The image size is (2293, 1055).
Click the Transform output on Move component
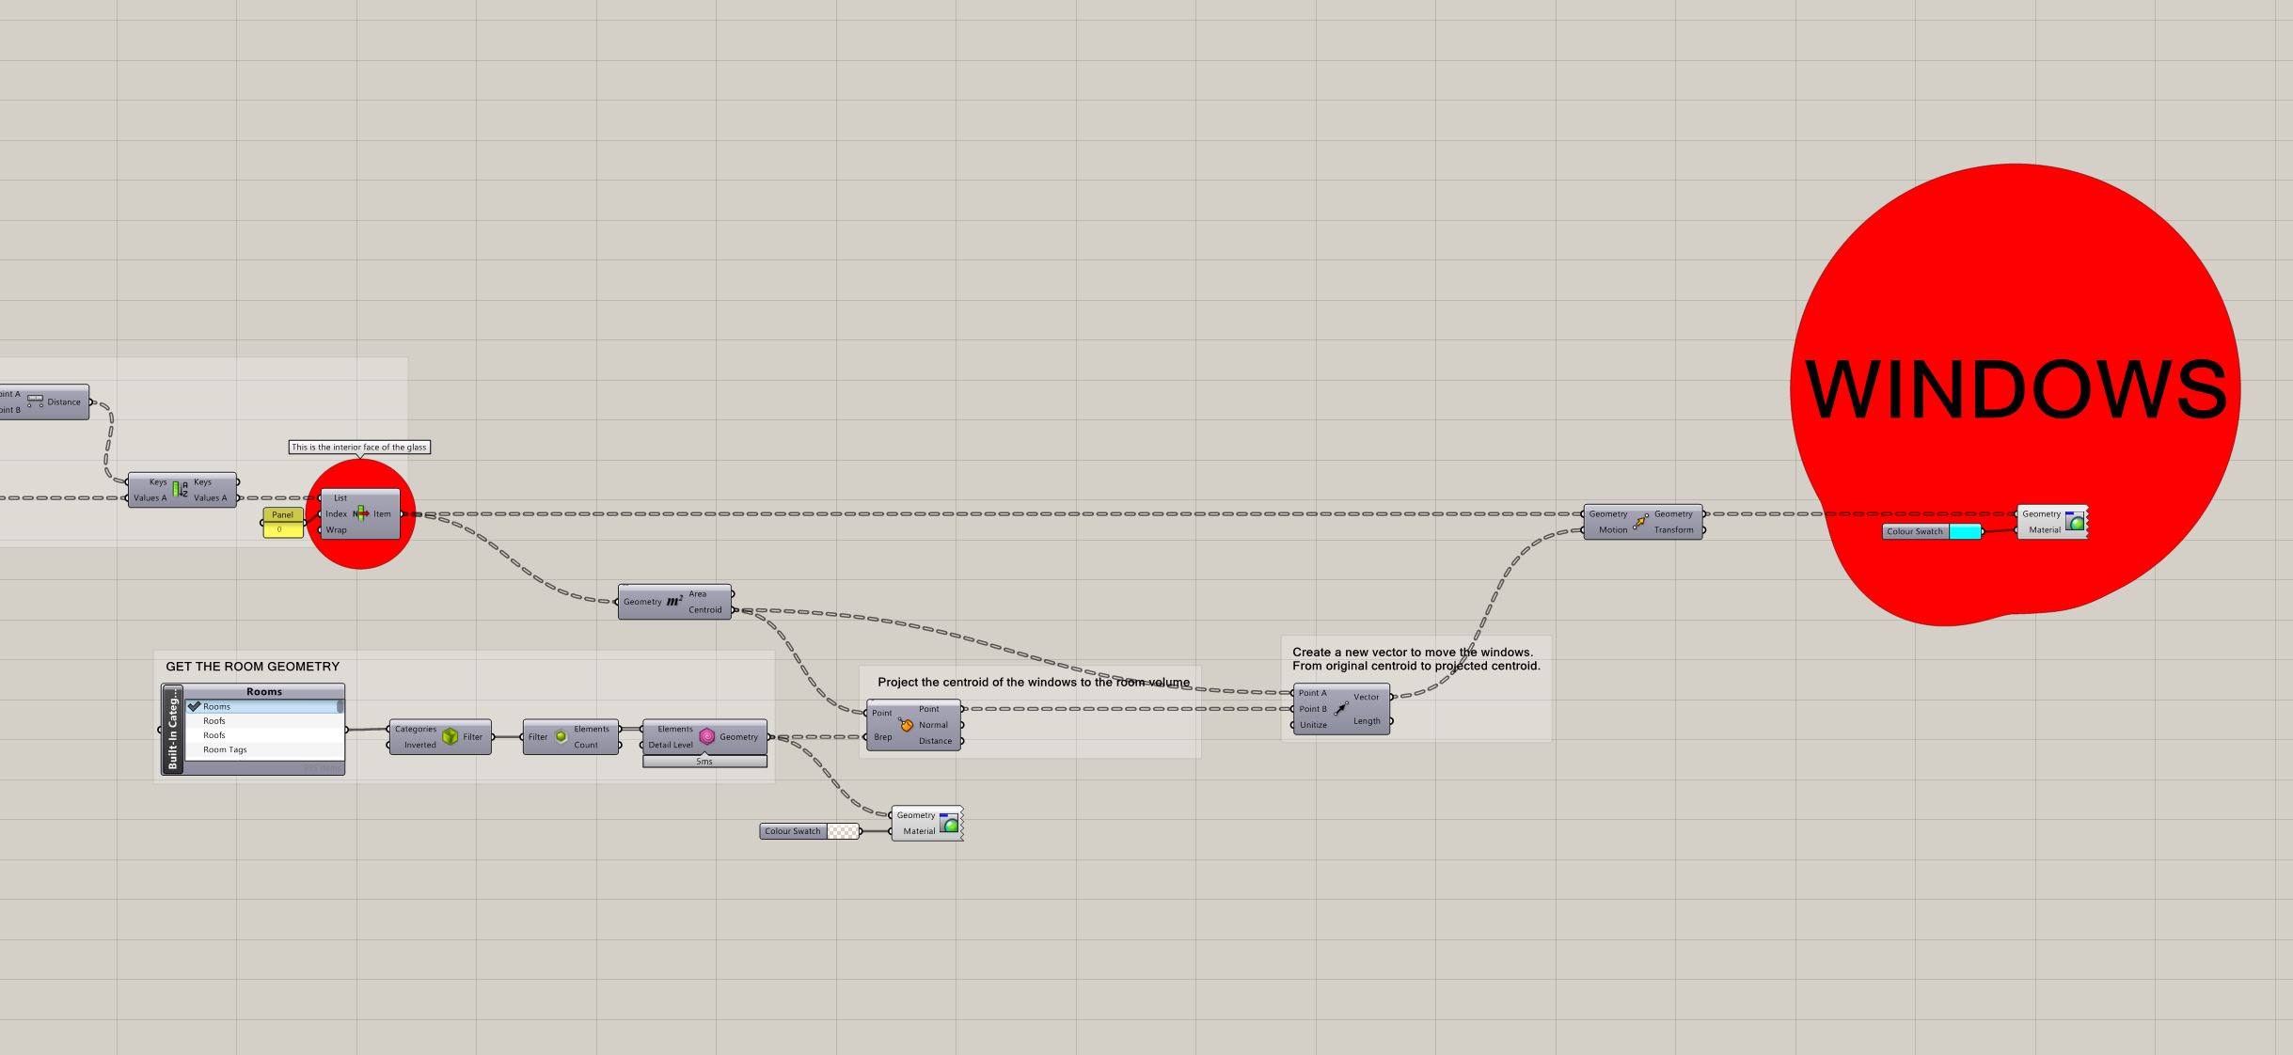click(1673, 529)
